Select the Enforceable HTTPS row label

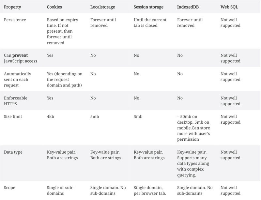[16, 100]
